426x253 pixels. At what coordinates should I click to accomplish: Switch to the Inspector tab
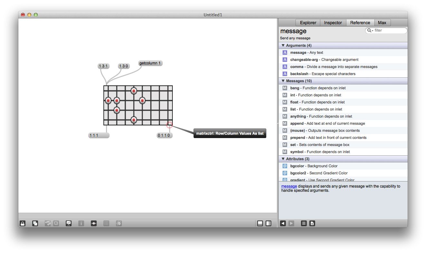(x=333, y=23)
